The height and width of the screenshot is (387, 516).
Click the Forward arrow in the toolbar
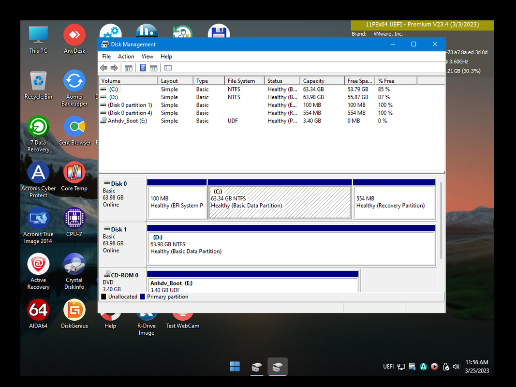point(114,68)
